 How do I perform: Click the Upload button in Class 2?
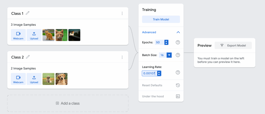[34, 79]
